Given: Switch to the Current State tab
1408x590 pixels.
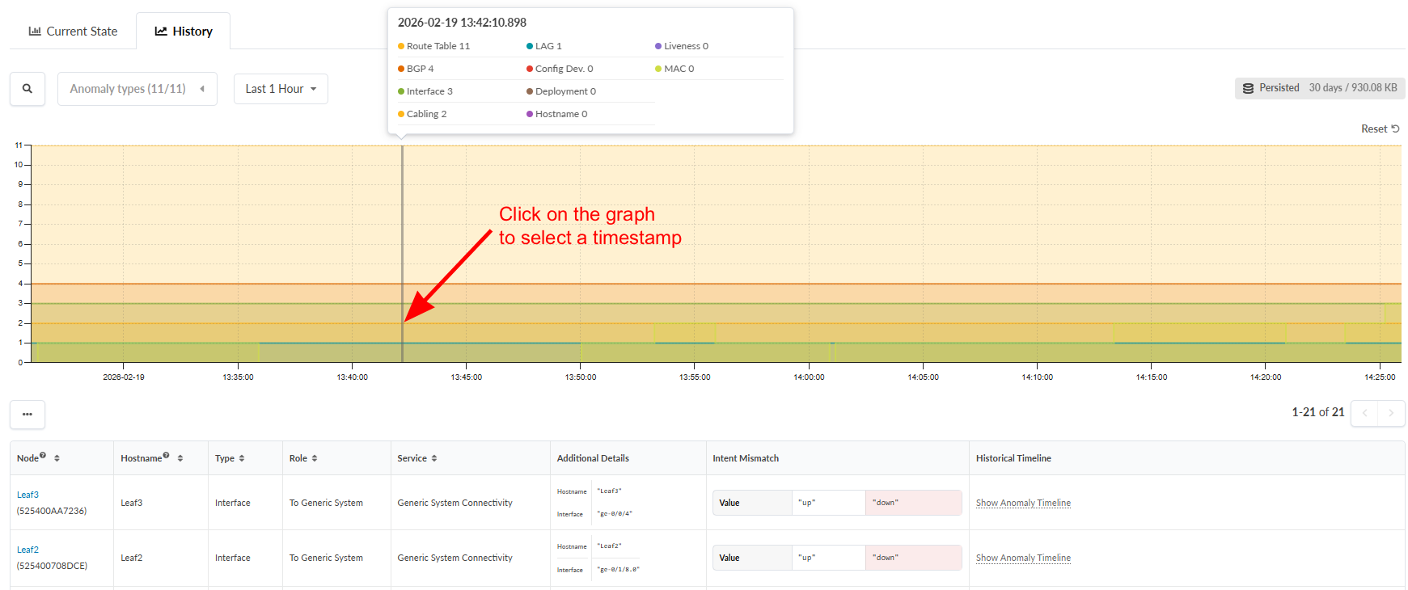Looking at the screenshot, I should pos(73,32).
